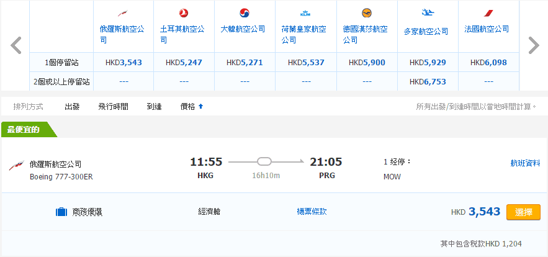Click the Korean Air logo icon
Viewport: 548px width, 257px height.
point(244,13)
